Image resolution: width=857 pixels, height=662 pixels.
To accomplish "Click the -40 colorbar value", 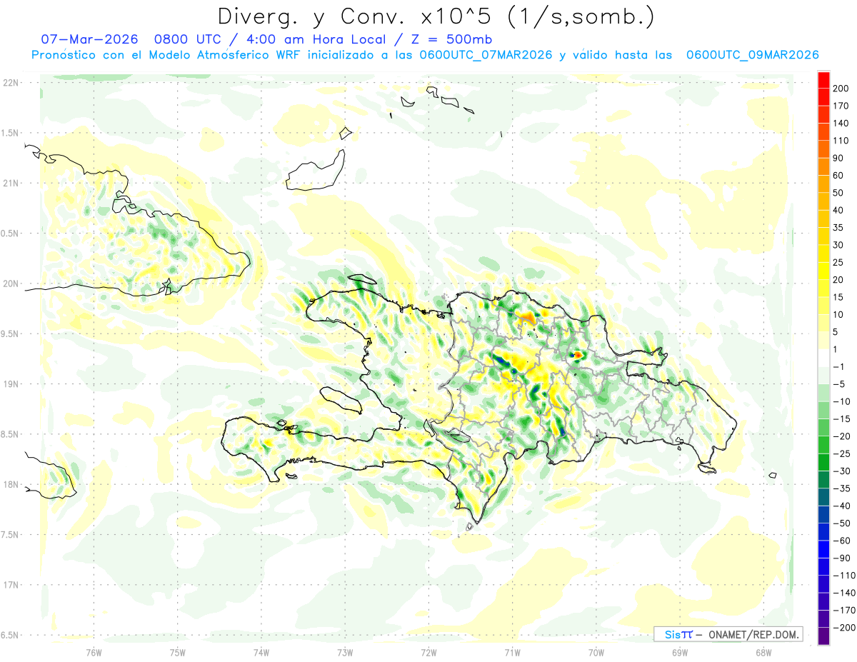I will coord(841,506).
